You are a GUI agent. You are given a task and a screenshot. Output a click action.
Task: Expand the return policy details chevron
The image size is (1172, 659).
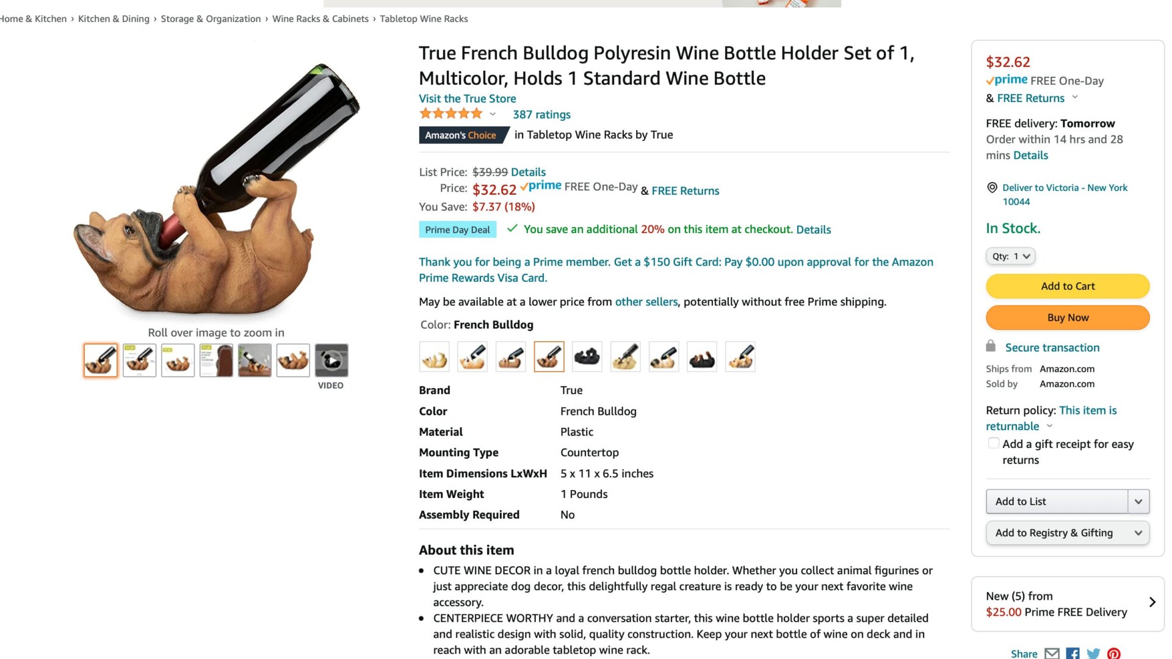1049,427
